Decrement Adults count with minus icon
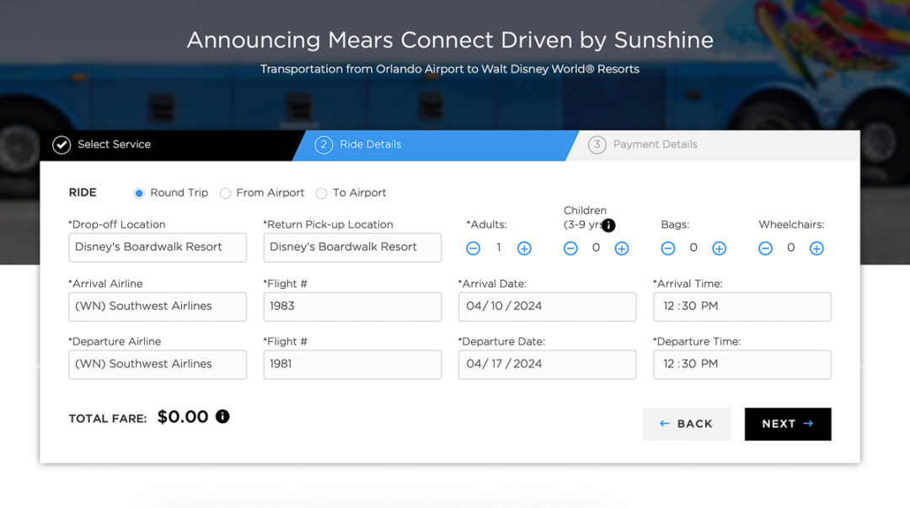The height and width of the screenshot is (508, 910). point(473,248)
